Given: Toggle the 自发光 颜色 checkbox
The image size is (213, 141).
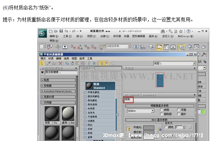Looking at the screenshot, I should click(166, 127).
